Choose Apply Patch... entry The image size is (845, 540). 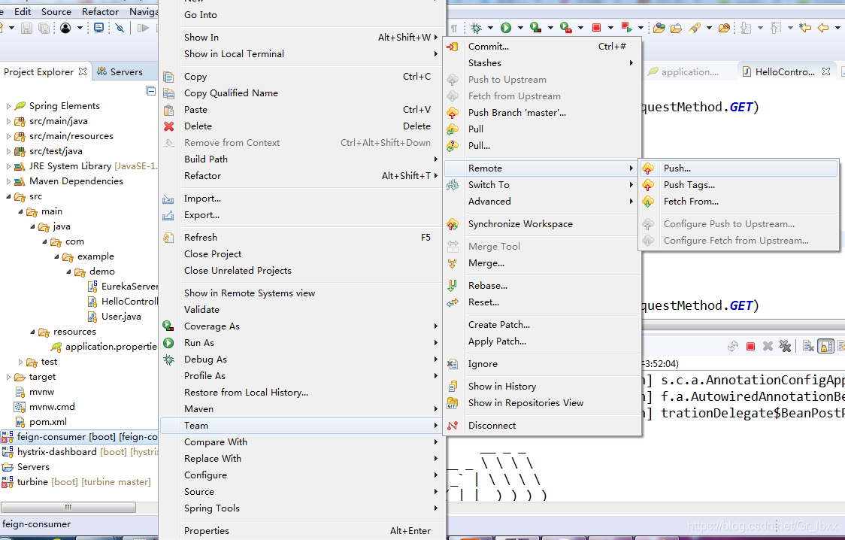542,341
